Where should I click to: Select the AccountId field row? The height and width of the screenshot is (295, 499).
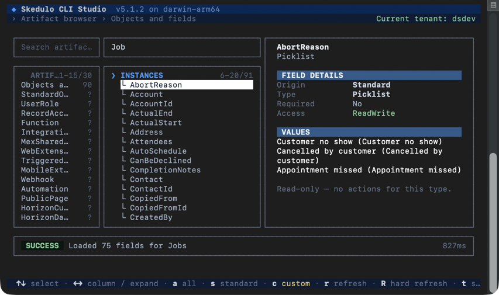(x=187, y=104)
